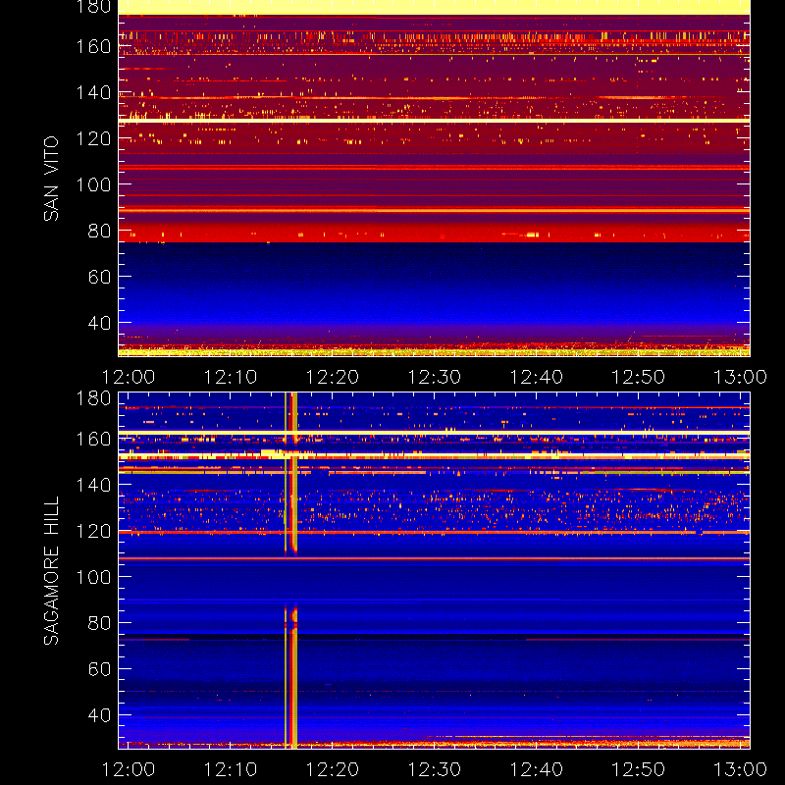Image resolution: width=785 pixels, height=785 pixels.
Task: Select 80 tick on Sagamore Hill axis
Action: (100, 623)
